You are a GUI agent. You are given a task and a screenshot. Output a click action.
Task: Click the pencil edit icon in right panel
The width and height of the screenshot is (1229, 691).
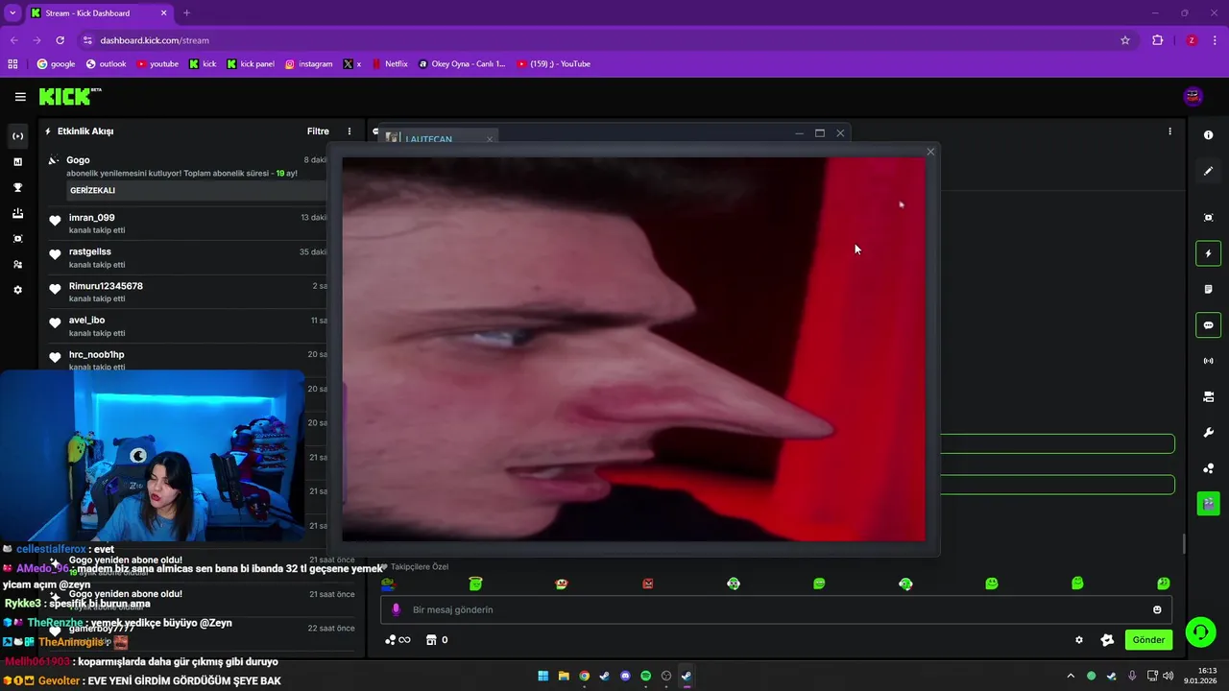pyautogui.click(x=1208, y=171)
